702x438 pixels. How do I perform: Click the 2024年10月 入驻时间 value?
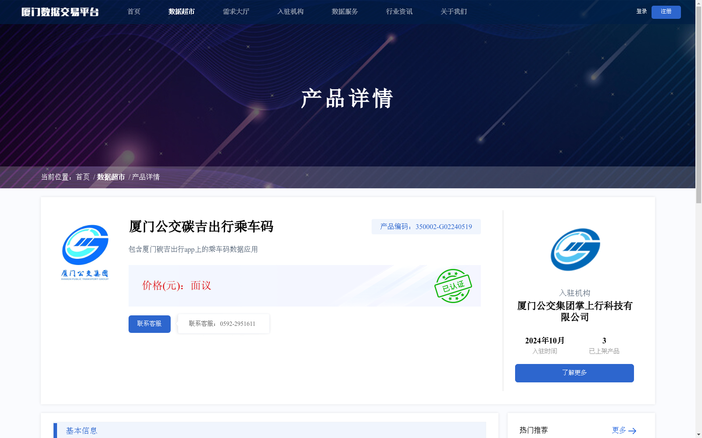(x=545, y=341)
